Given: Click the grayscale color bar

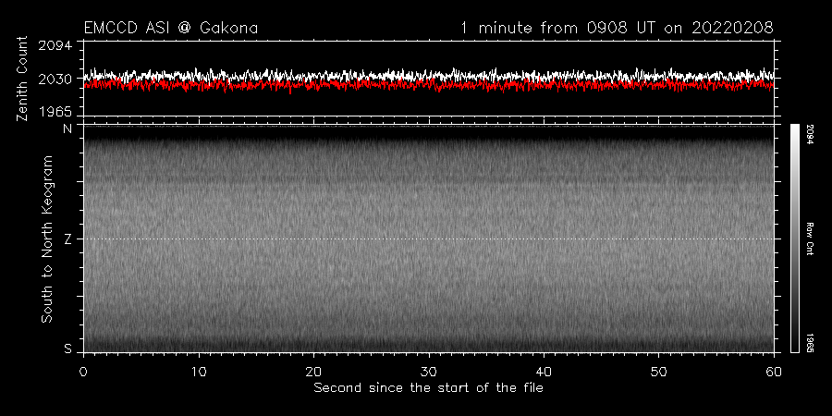Looking at the screenshot, I should (794, 239).
